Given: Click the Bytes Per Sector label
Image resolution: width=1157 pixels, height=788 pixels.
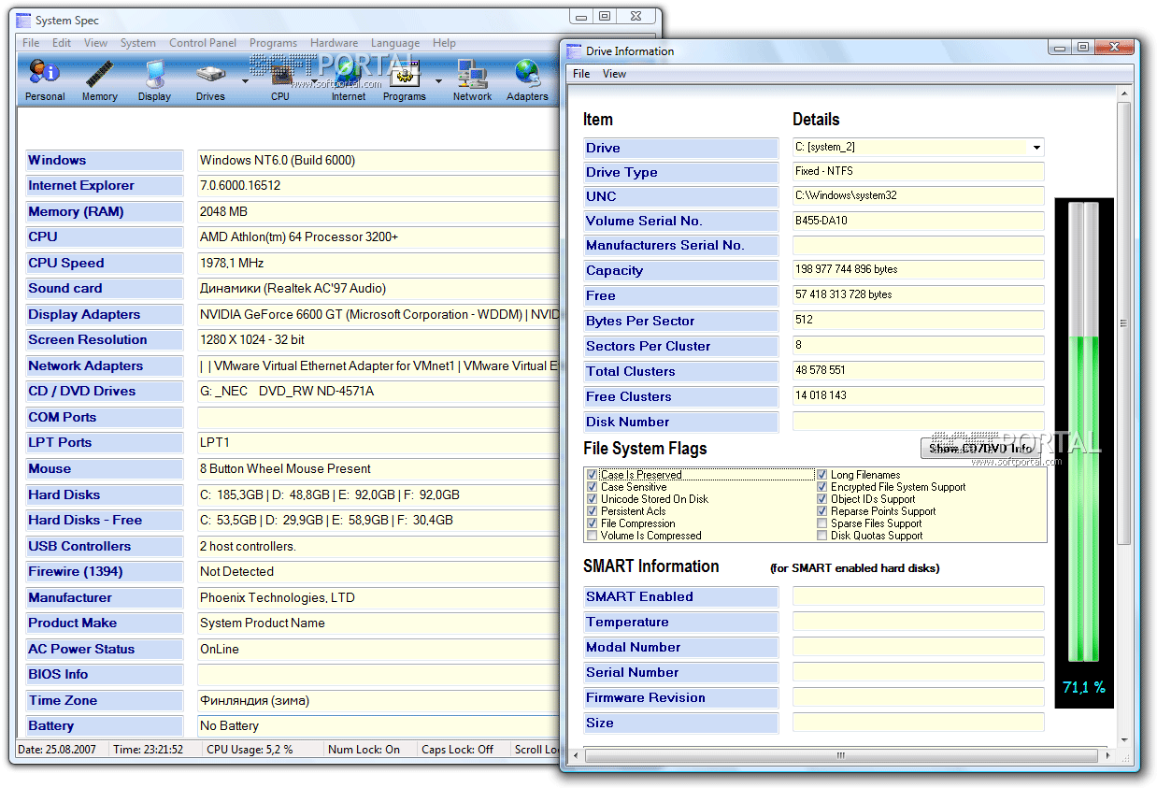Looking at the screenshot, I should click(680, 321).
